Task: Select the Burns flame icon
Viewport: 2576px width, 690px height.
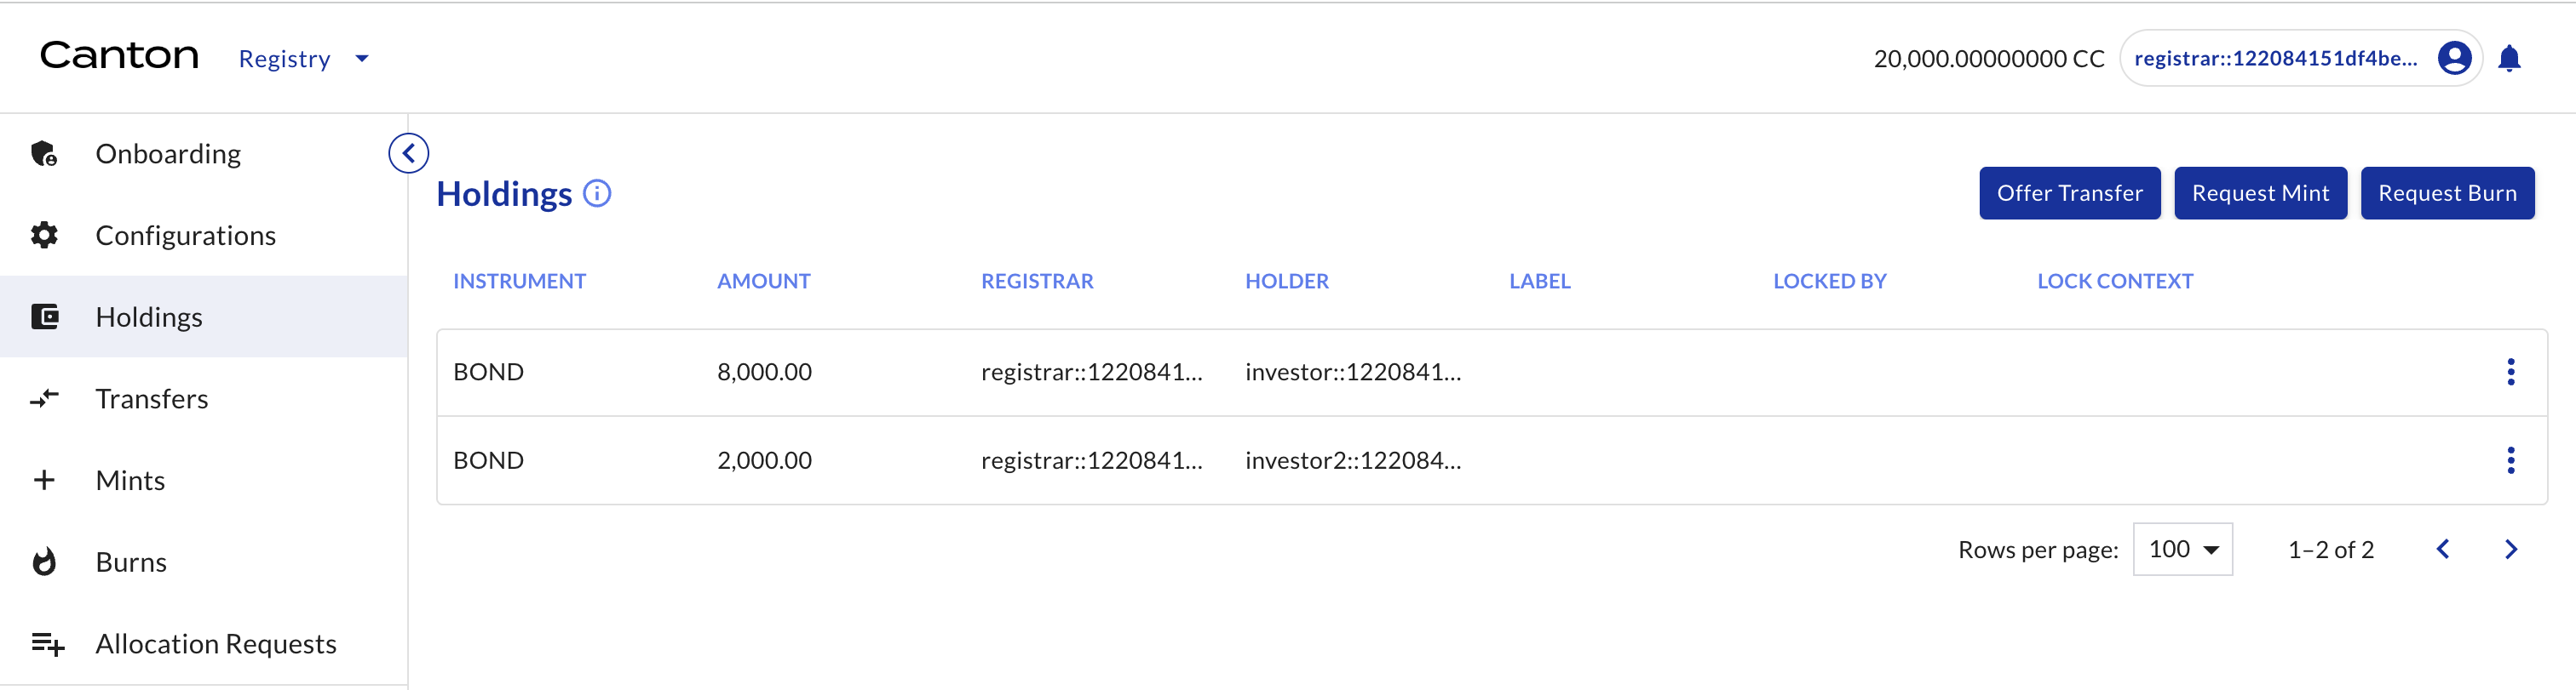Action: (44, 562)
